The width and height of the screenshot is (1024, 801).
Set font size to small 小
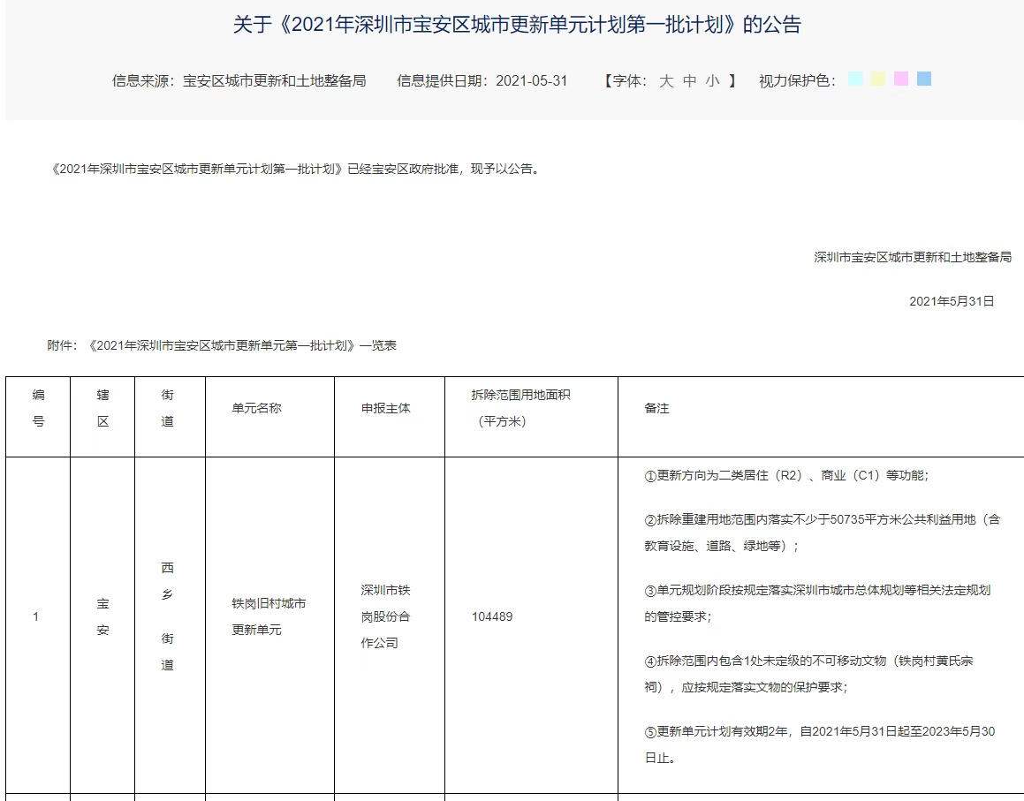pos(712,81)
